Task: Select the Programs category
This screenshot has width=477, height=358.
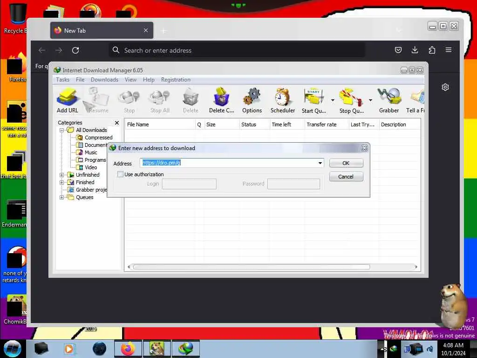Action: [91, 160]
